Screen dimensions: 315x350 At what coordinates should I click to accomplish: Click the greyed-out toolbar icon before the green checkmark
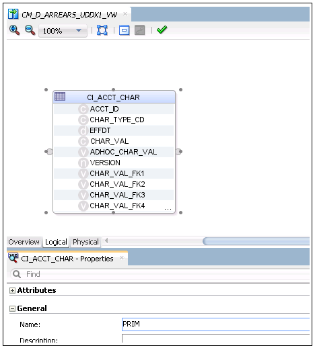(x=139, y=30)
